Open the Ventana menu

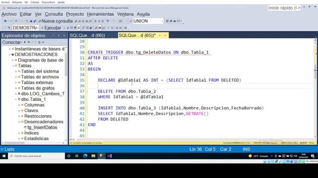pyautogui.click(x=125, y=14)
